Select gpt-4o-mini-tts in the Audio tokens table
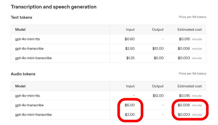 [x=28, y=96]
